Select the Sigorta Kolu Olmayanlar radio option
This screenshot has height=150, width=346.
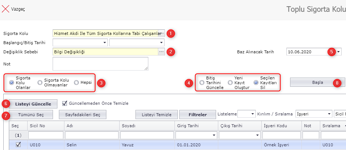(x=40, y=83)
